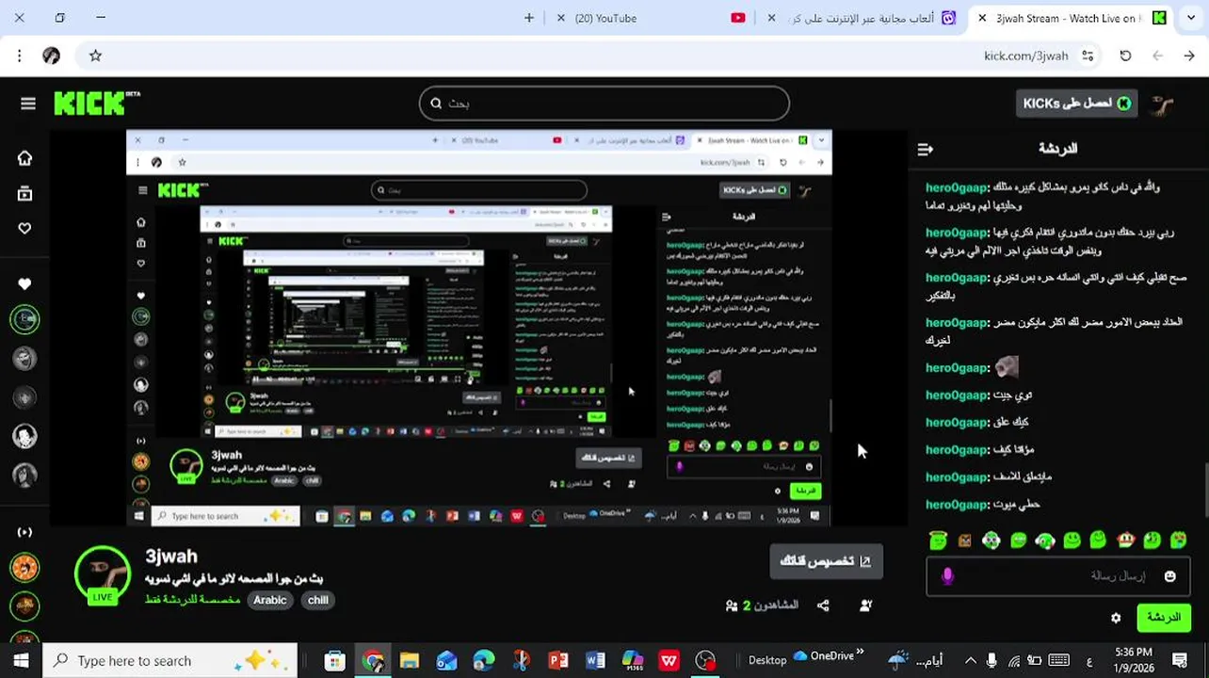This screenshot has height=678, width=1209.
Task: Open the 3jwah LIVE avatar
Action: [102, 573]
